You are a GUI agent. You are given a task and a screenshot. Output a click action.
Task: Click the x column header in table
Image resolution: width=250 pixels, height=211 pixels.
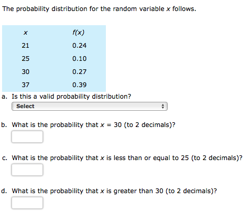point(26,33)
